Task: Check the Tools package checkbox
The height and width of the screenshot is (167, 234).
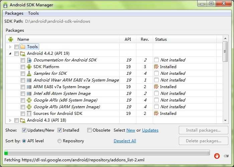Action: pos(16,47)
